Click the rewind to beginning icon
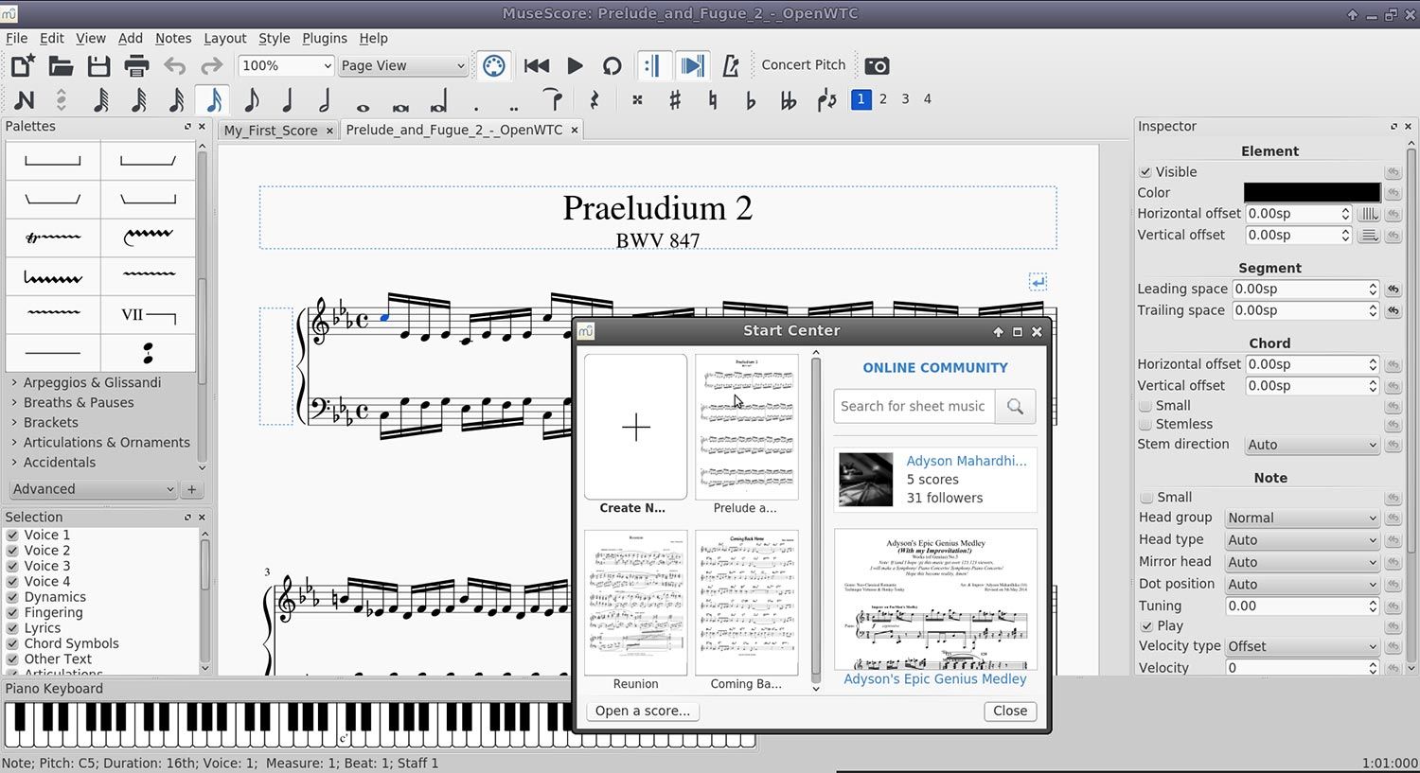1420x773 pixels. tap(537, 65)
